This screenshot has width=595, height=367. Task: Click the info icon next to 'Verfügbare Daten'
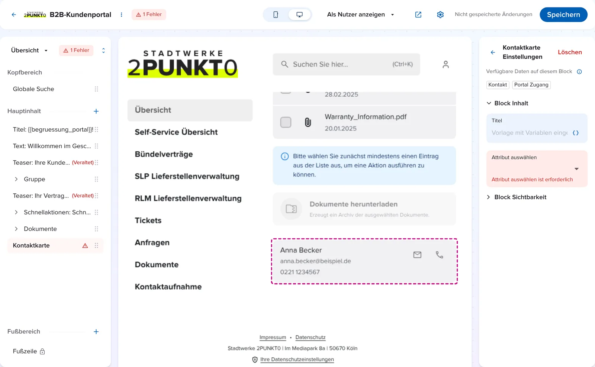pos(579,72)
